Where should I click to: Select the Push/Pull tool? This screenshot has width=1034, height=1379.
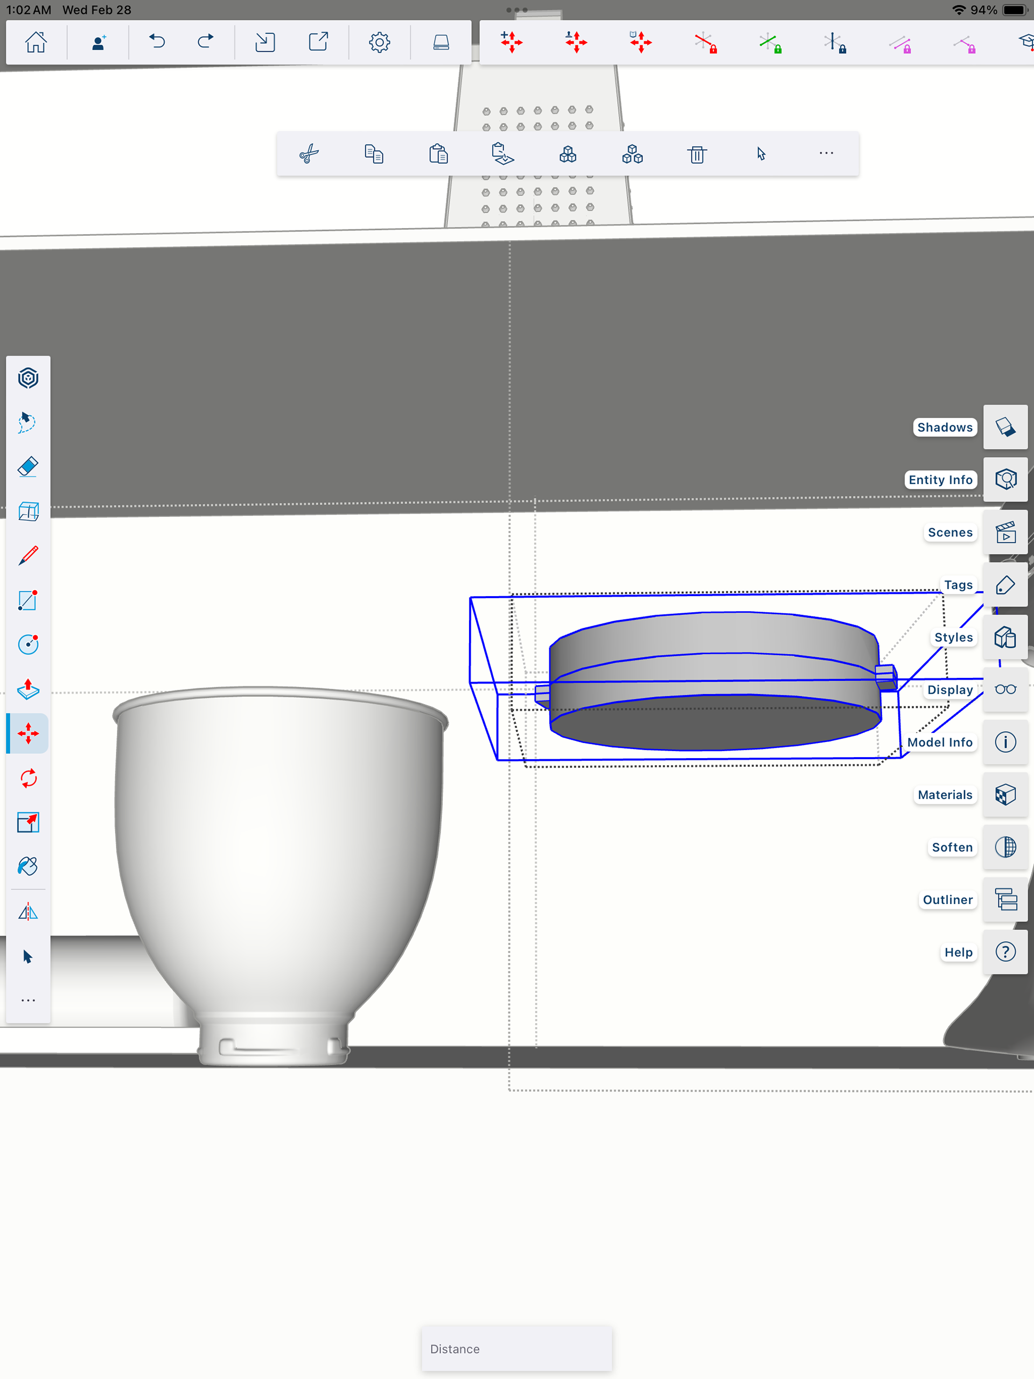(28, 689)
